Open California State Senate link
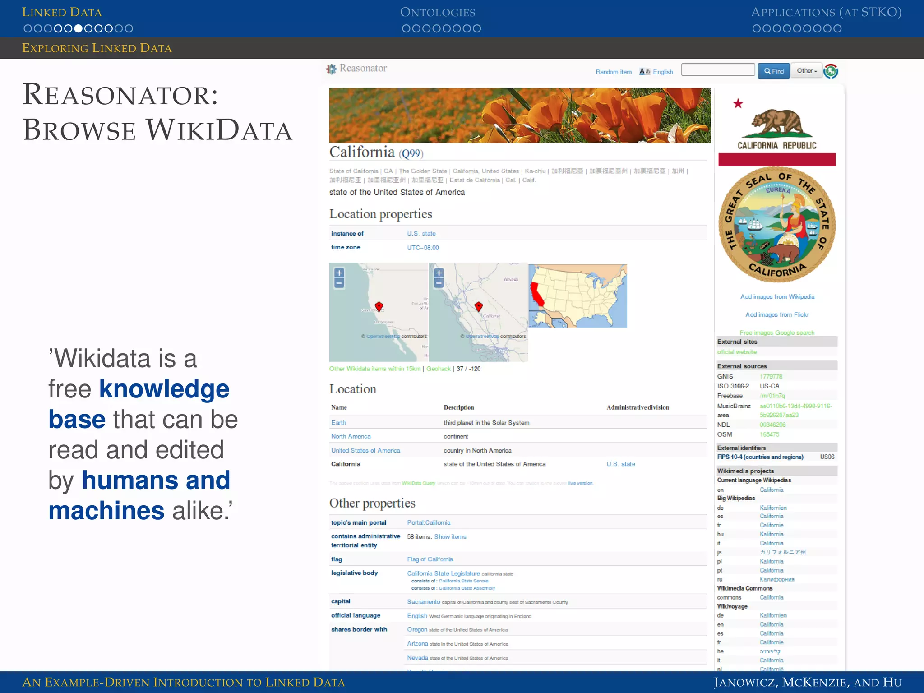Screen dimensions: 924x693 click(x=463, y=581)
